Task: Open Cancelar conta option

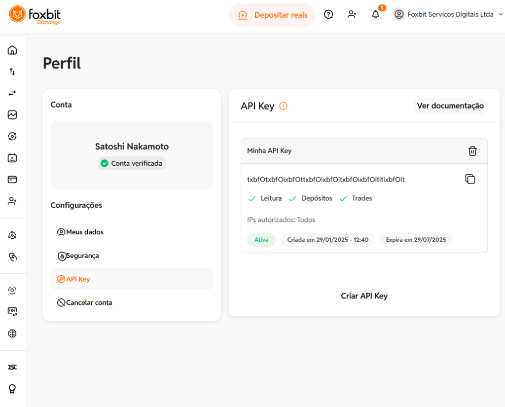Action: click(x=132, y=302)
